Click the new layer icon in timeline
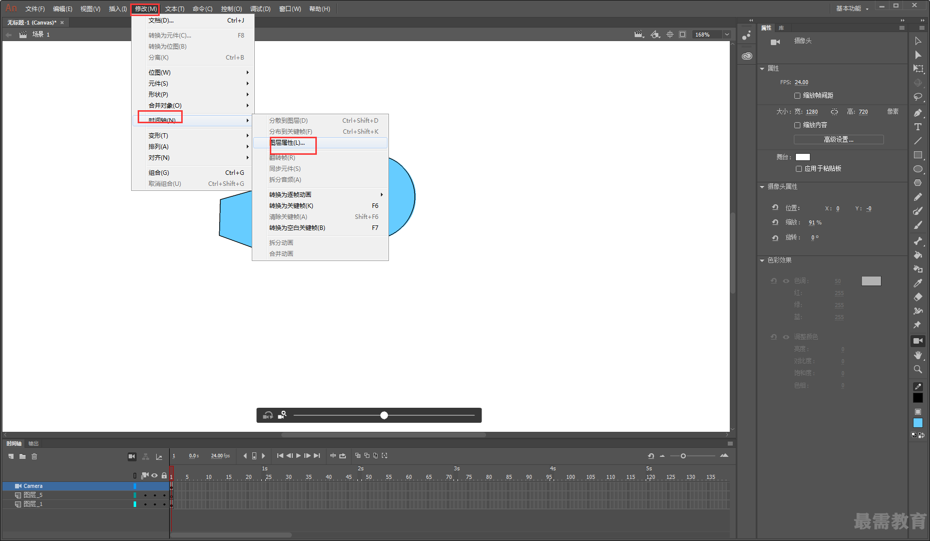Image resolution: width=930 pixels, height=541 pixels. click(x=11, y=456)
